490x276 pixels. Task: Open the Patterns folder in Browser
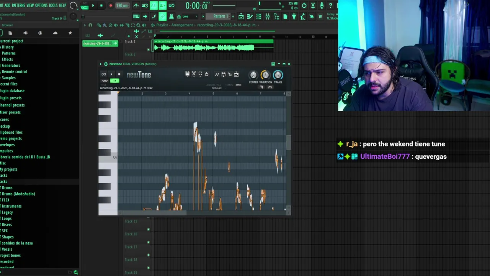point(8,53)
